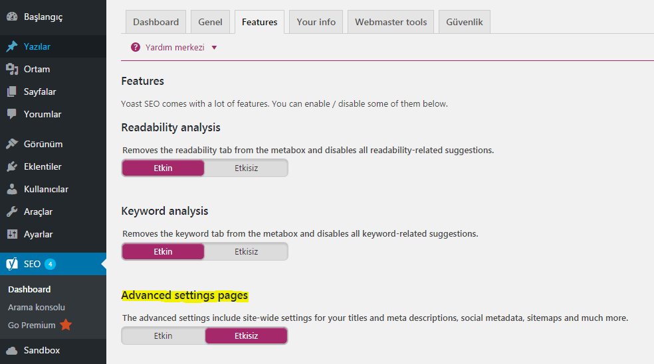This screenshot has height=364, width=654.
Task: Click the Advanced settings pages heading
Action: (185, 295)
